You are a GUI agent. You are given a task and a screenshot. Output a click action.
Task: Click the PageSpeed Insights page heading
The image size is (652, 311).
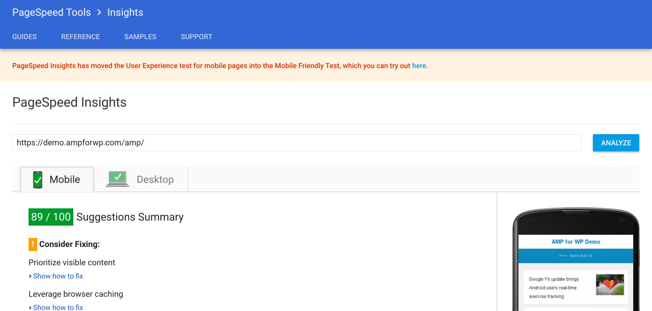click(x=69, y=102)
